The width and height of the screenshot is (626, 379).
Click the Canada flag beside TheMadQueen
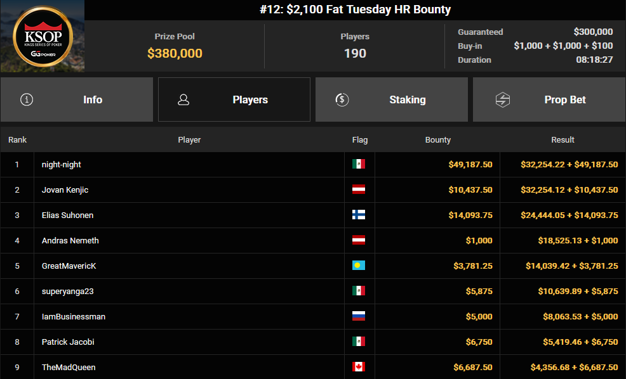359,367
